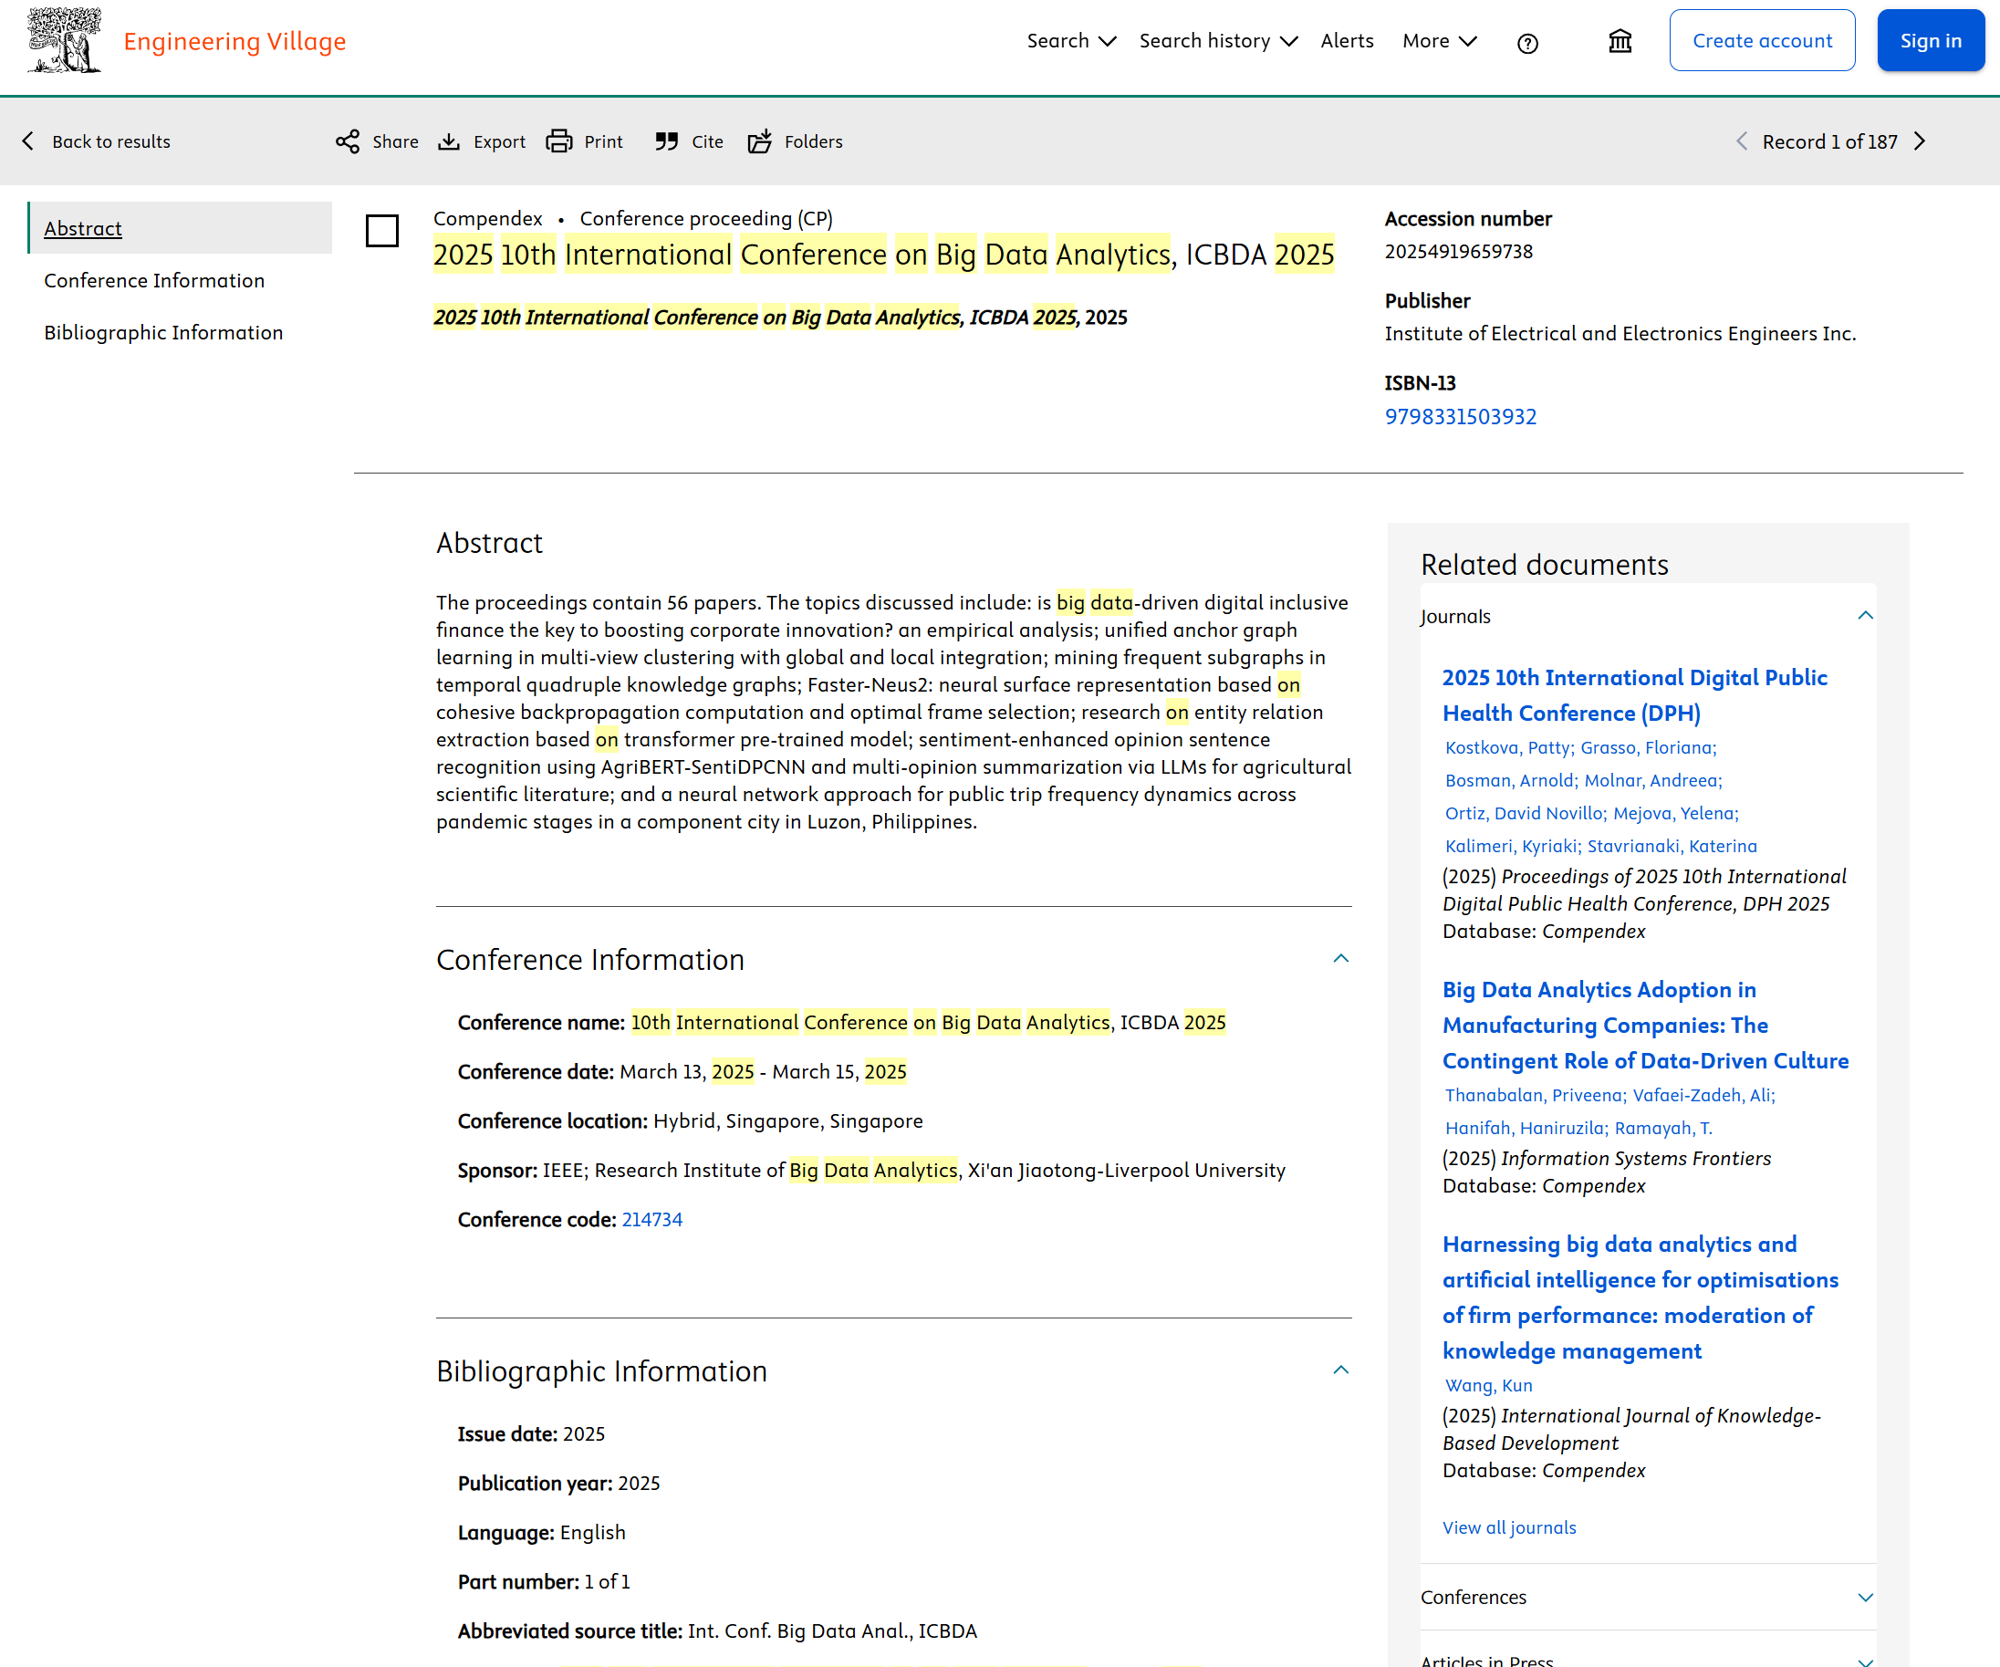Click the Export download icon
This screenshot has width=2000, height=1667.
449,142
